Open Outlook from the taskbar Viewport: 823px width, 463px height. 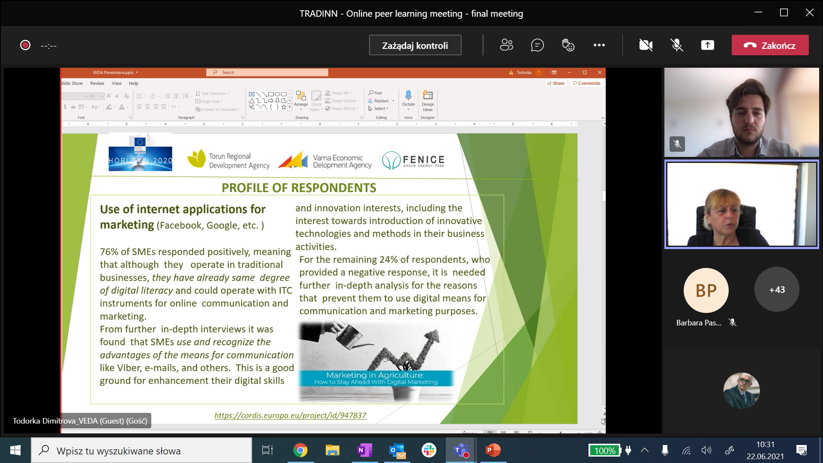coord(397,450)
